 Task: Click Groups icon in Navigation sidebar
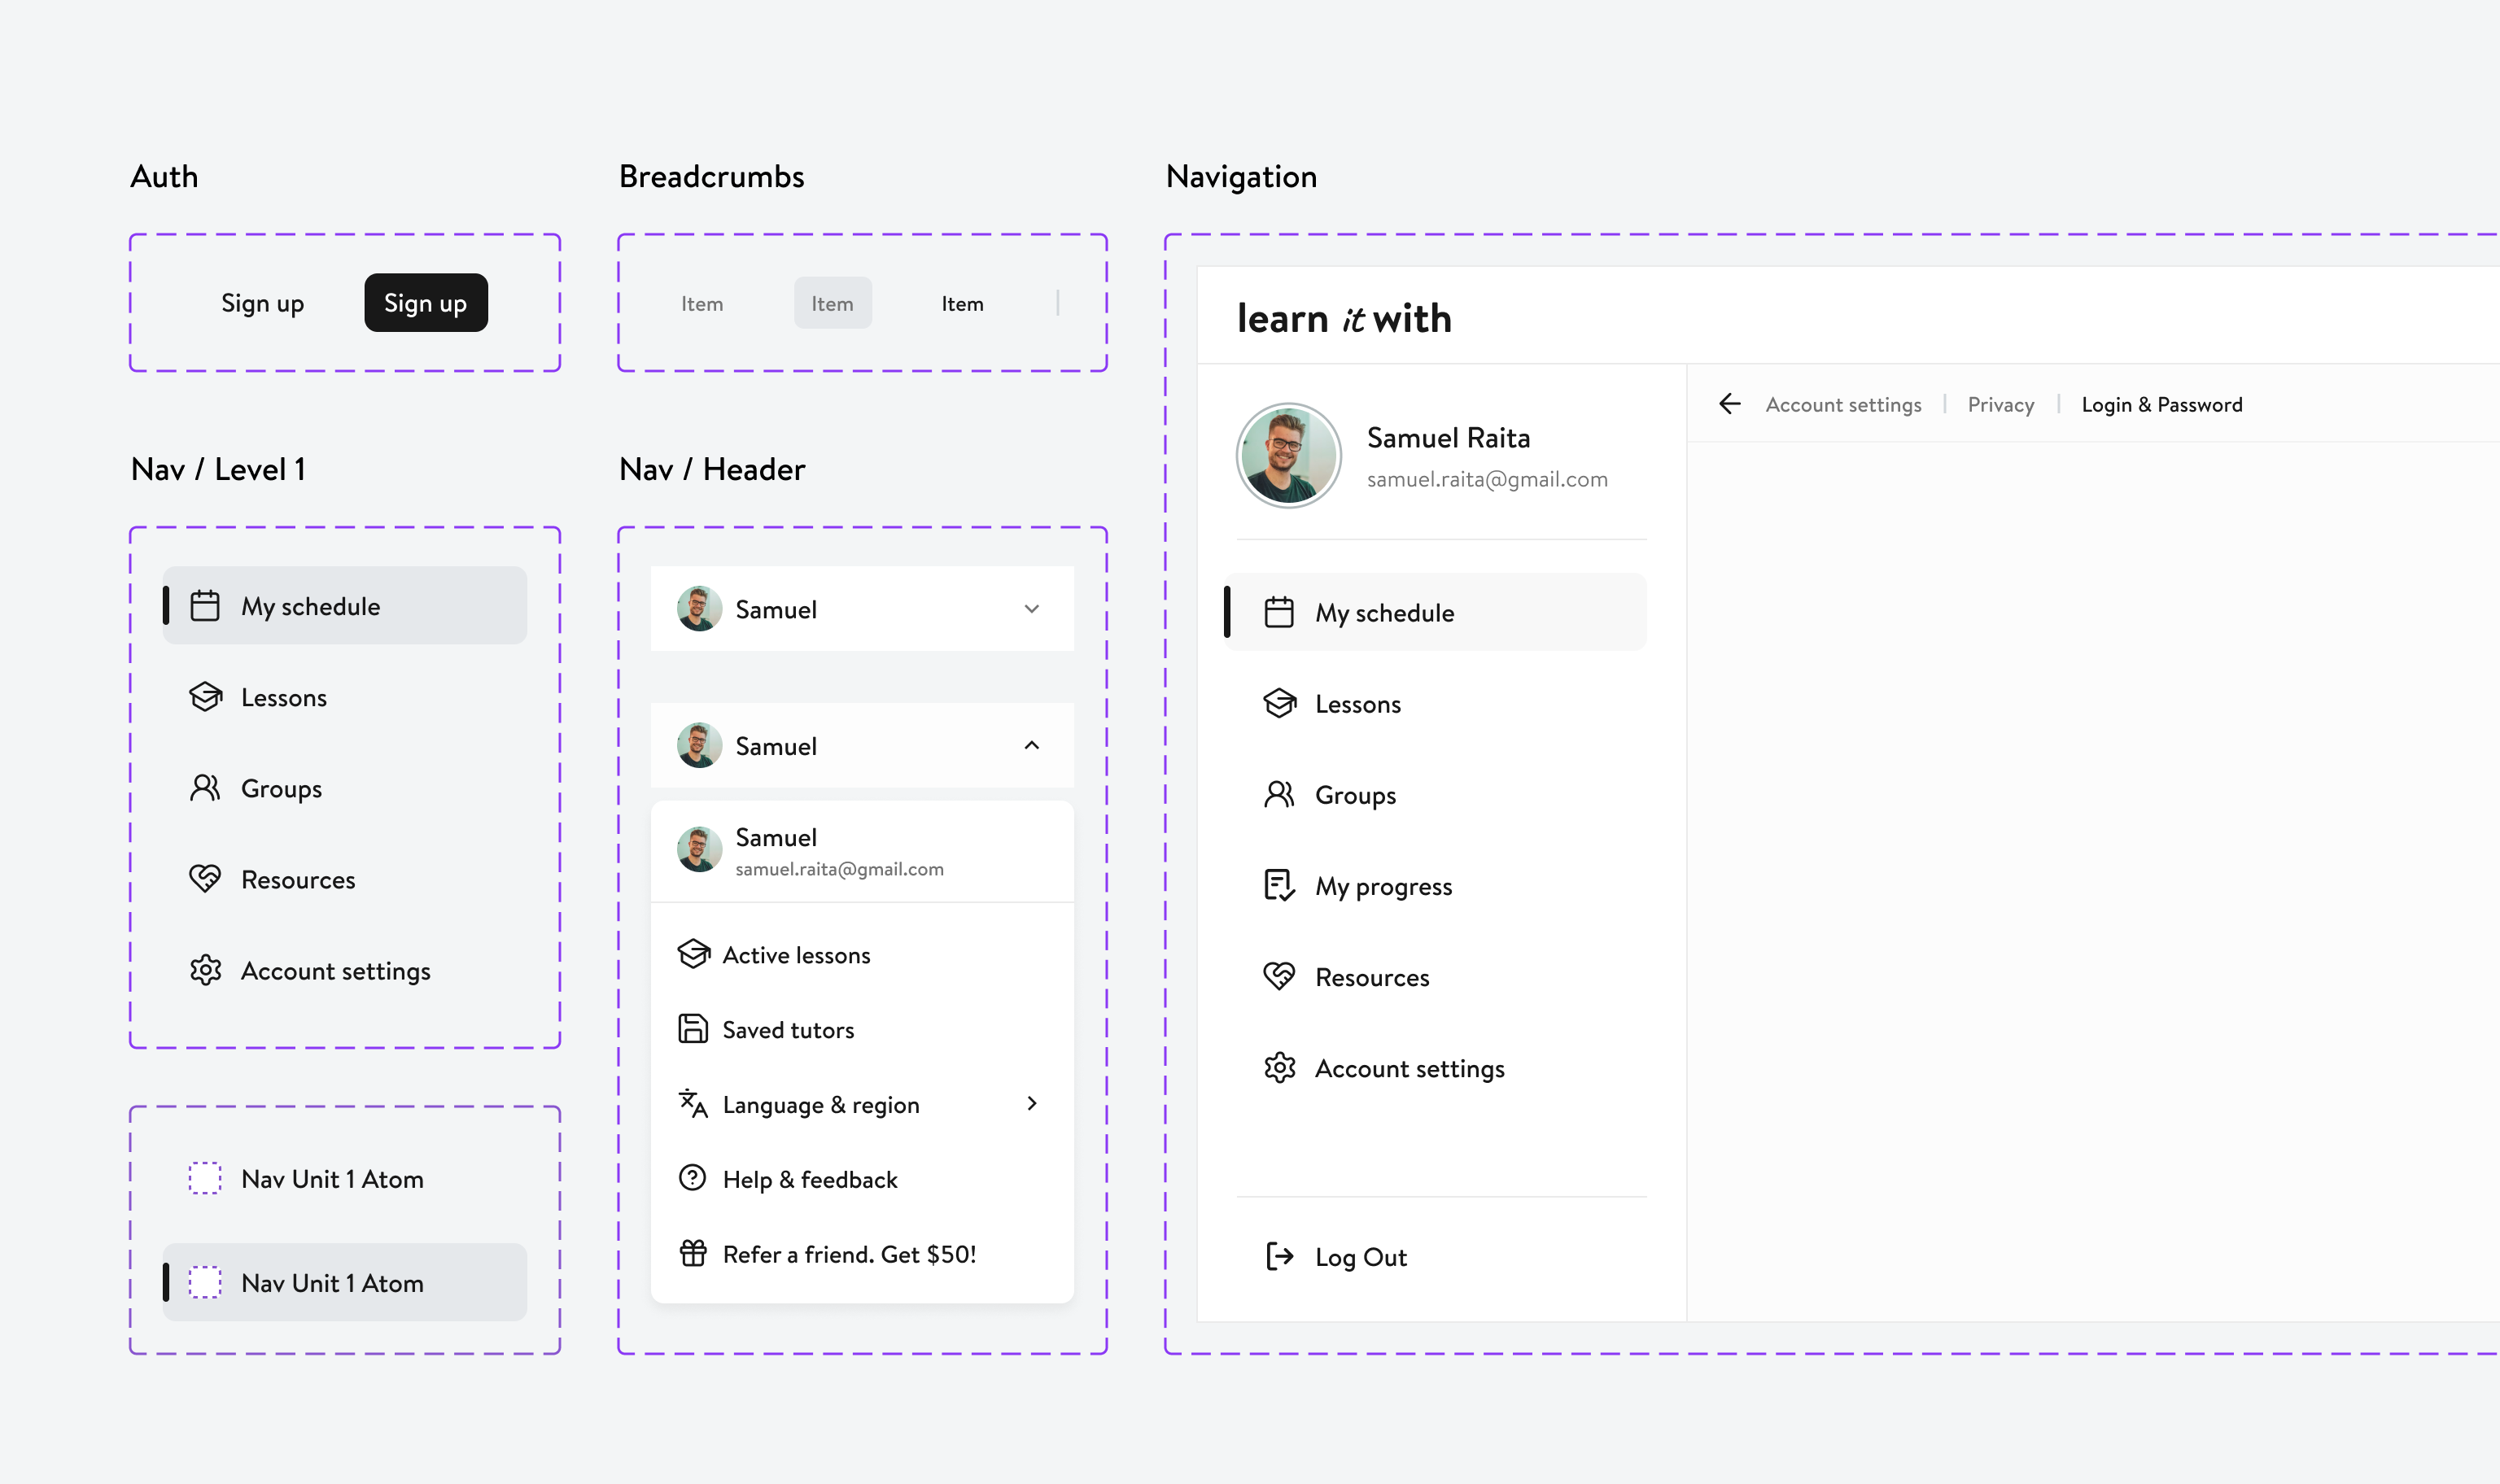click(x=1279, y=795)
